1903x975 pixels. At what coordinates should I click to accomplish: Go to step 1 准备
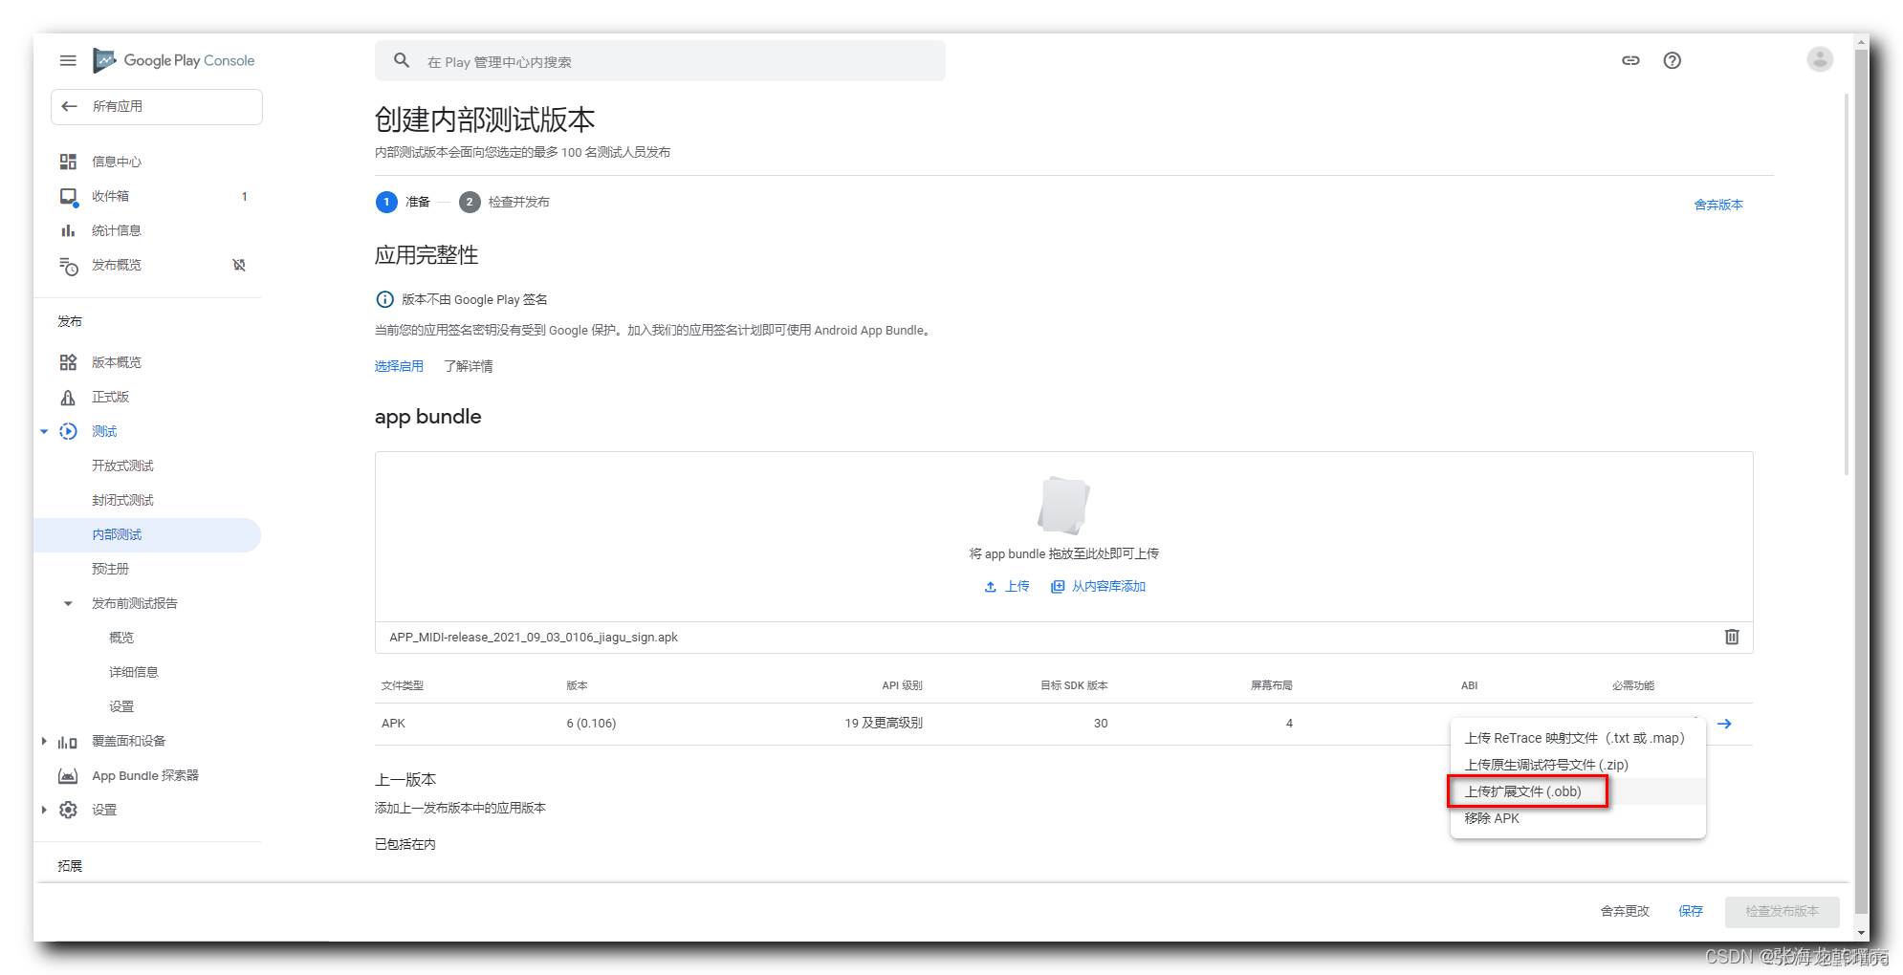(404, 202)
